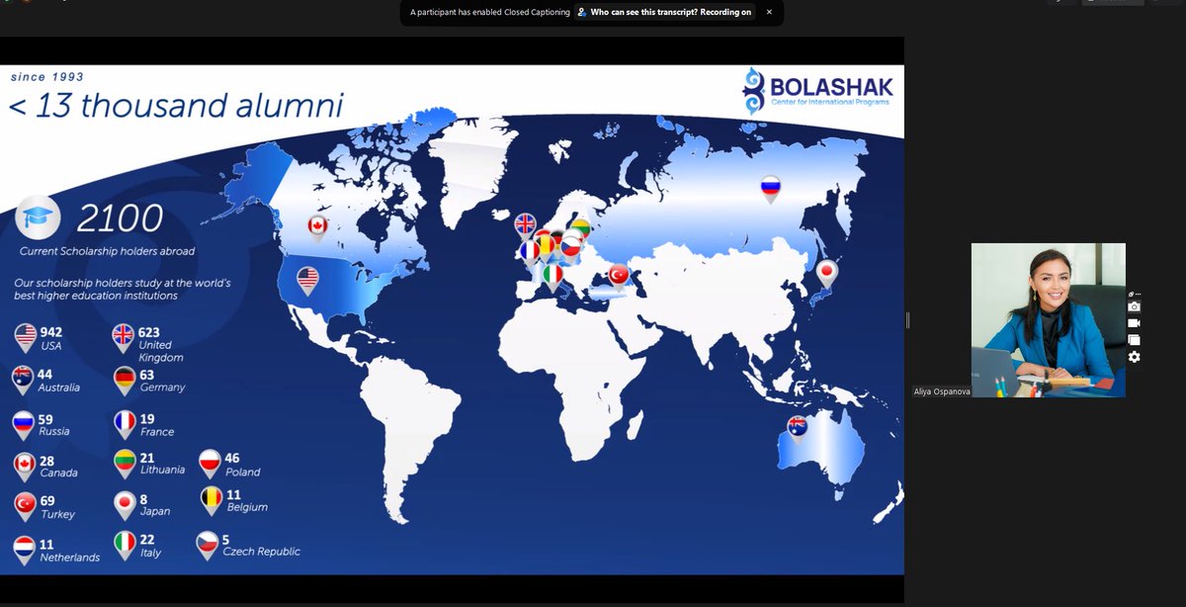Screen dimensions: 1186x607
Task: Click the Czech Republic flag pin in legend
Action: [x=208, y=546]
